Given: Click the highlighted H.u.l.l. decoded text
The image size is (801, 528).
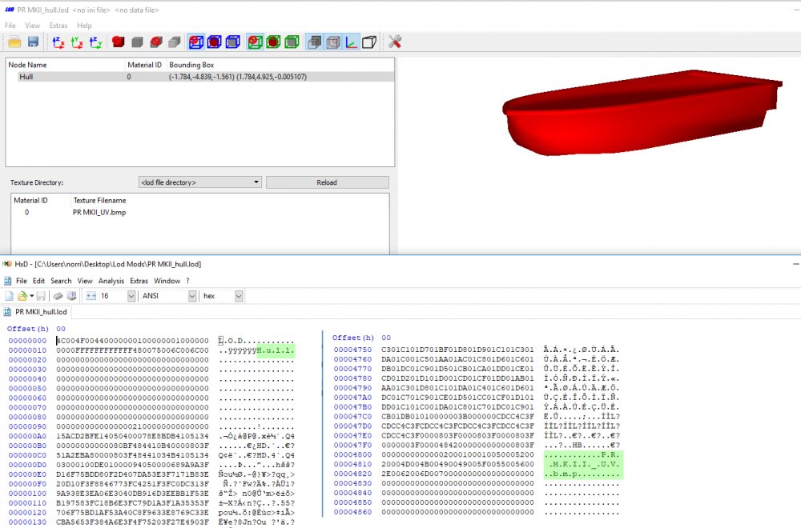Looking at the screenshot, I should (276, 350).
